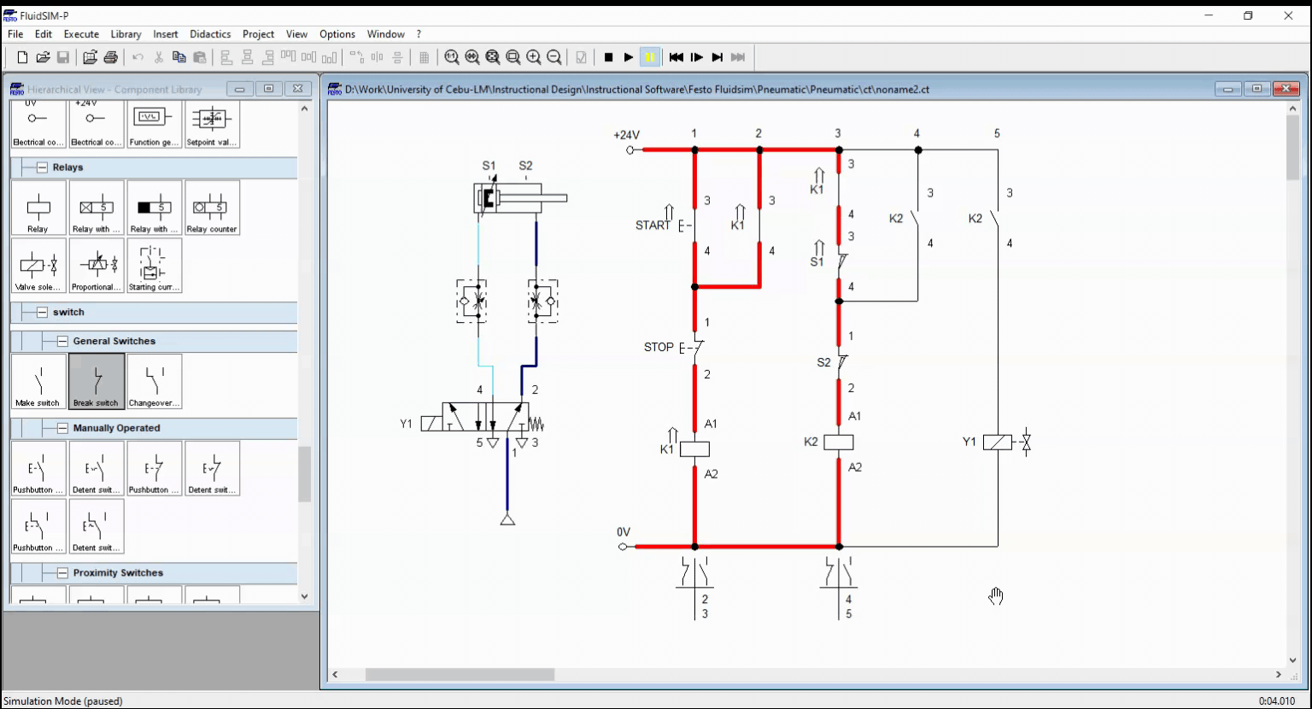Viewport: 1312px width, 709px height.
Task: Click the printer icon to print
Action: (111, 57)
